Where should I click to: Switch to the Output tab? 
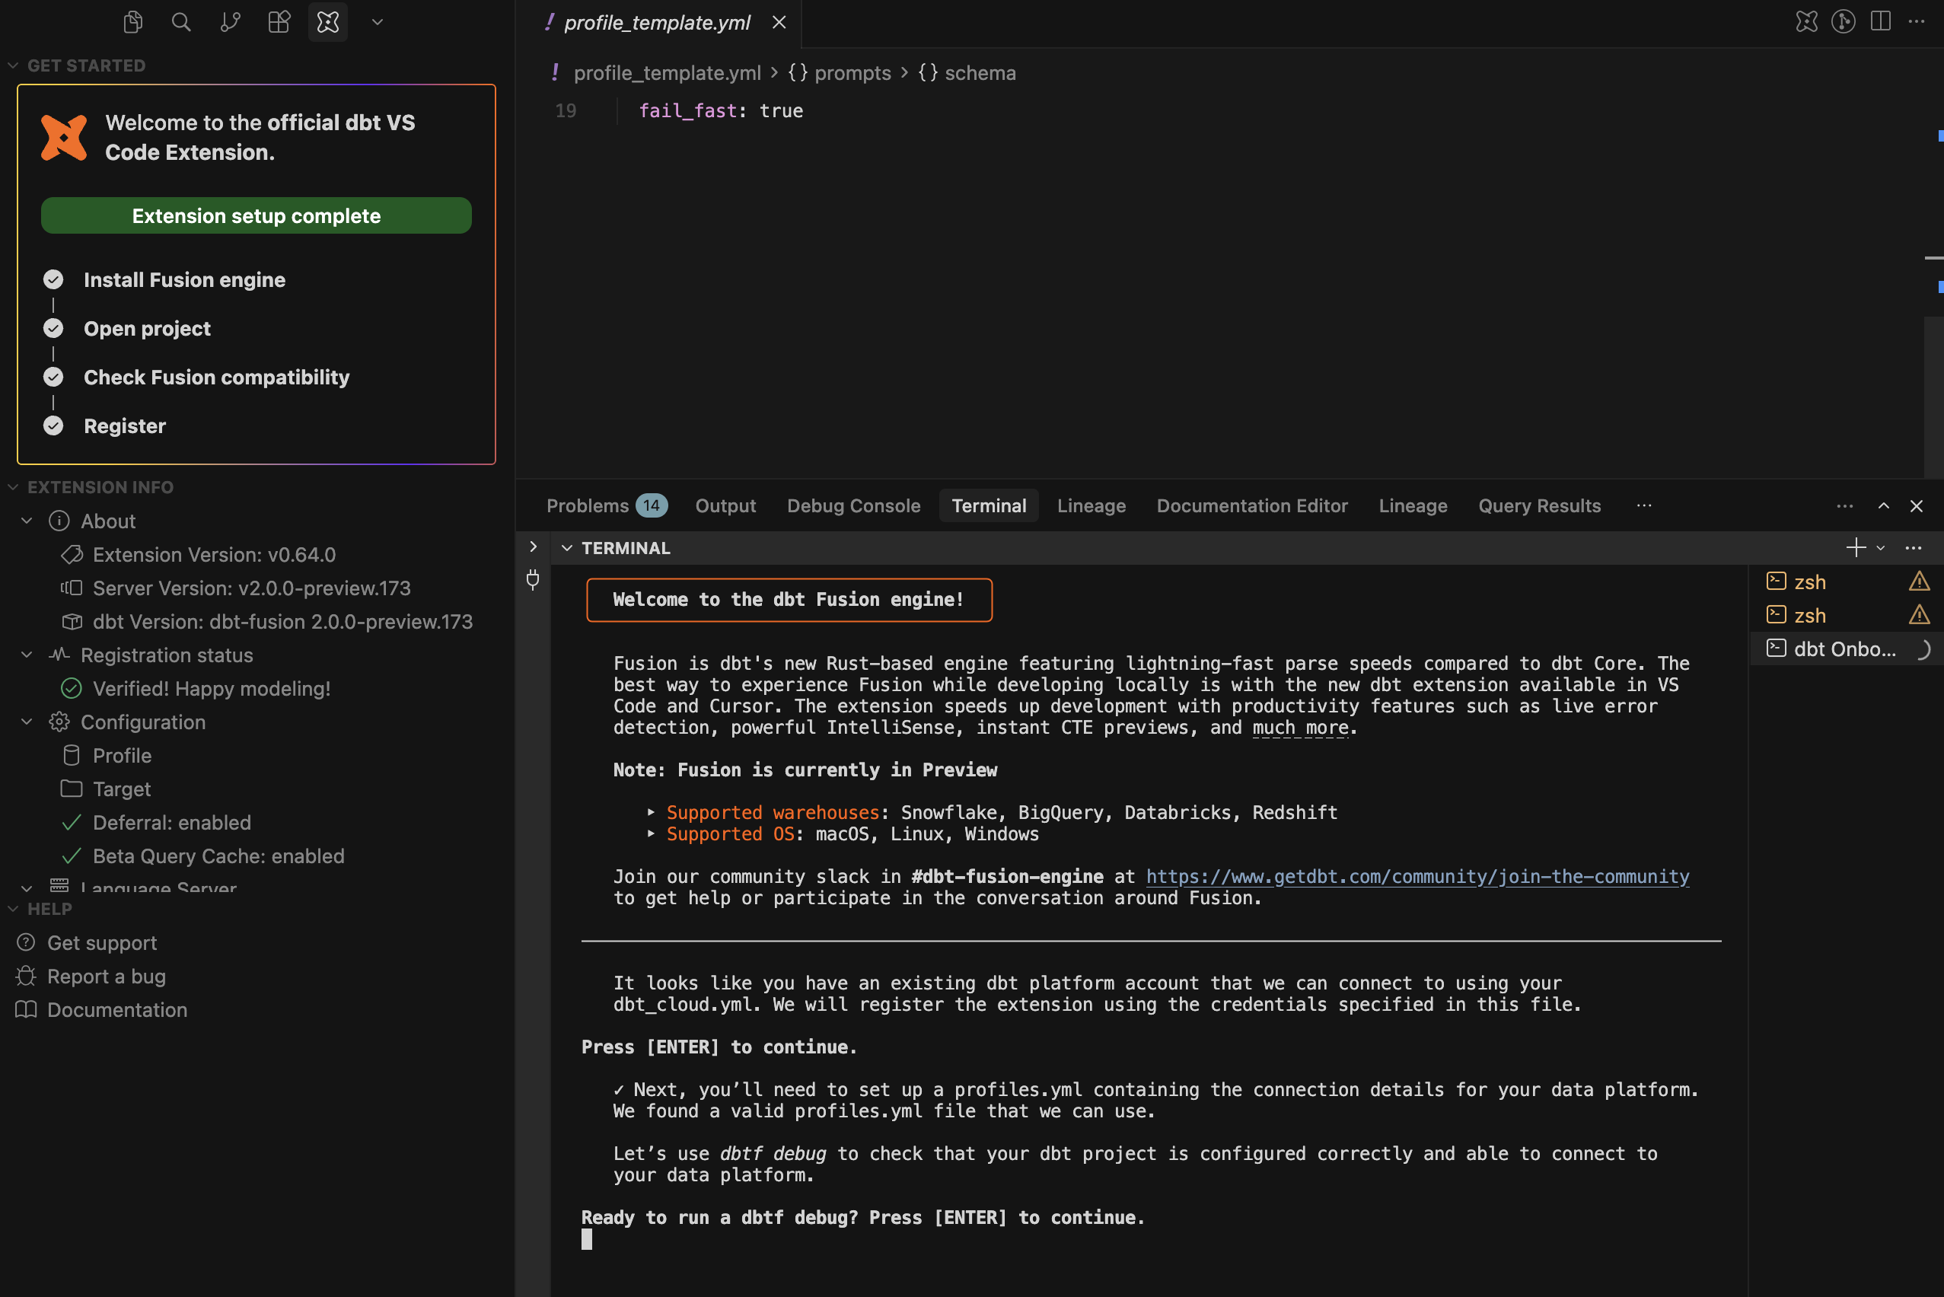(725, 505)
